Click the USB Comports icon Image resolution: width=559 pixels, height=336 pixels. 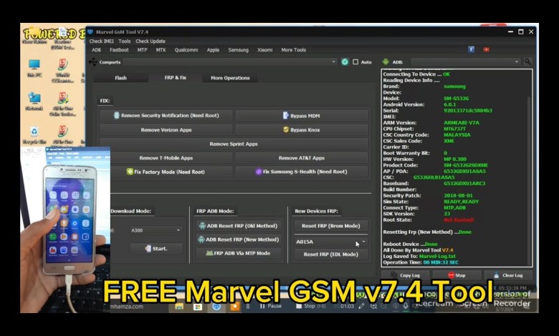click(x=92, y=62)
